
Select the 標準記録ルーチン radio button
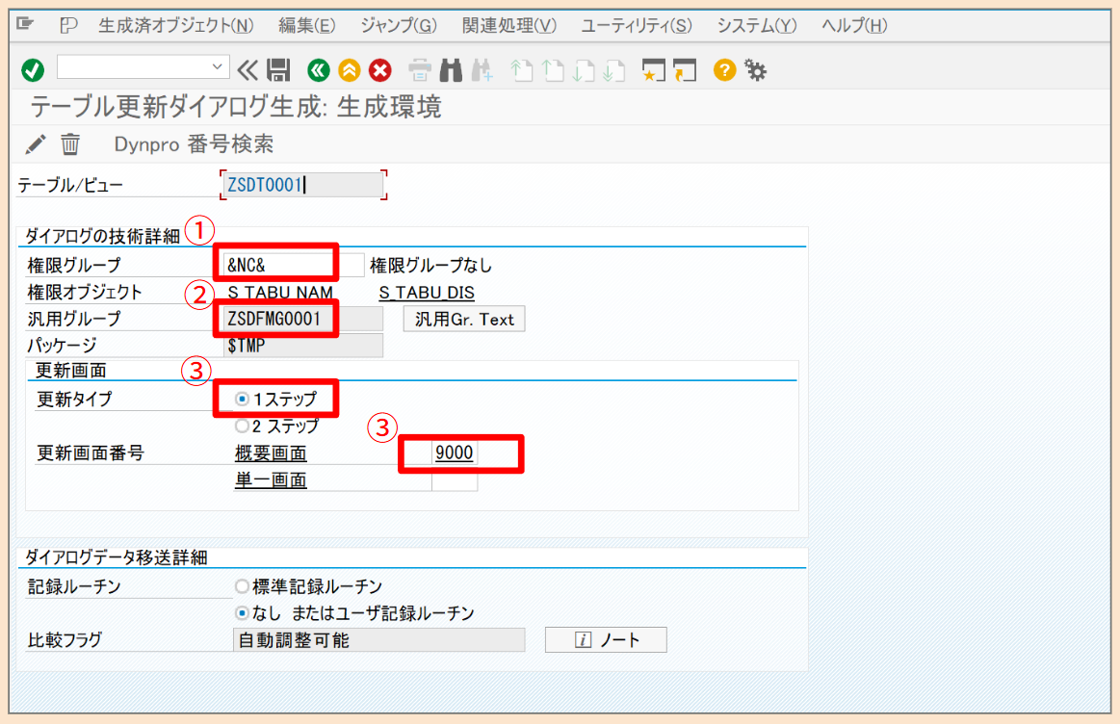(242, 586)
